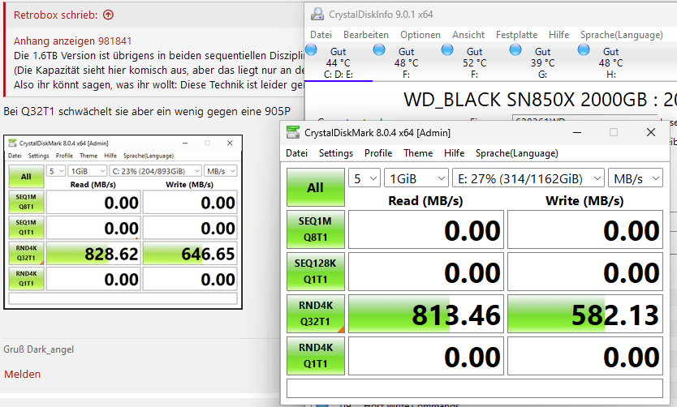
Task: Click Read (MB/s) header in large CrystalDiskMark
Action: coord(425,200)
